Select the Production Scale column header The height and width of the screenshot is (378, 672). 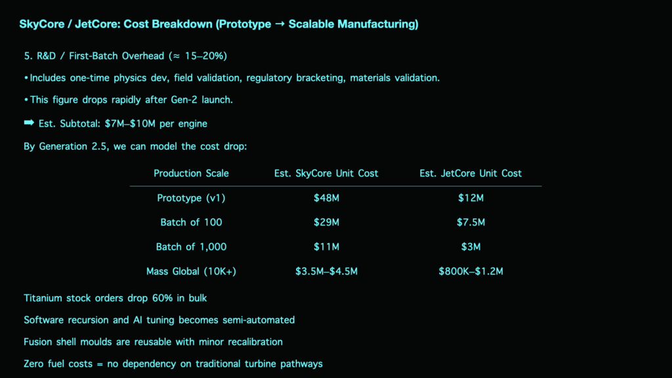point(191,173)
